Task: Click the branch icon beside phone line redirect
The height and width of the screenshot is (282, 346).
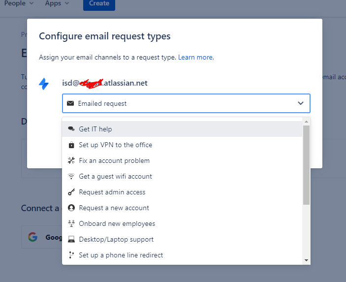Action: pos(71,255)
